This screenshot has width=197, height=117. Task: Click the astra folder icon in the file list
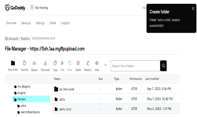click(x=56, y=99)
